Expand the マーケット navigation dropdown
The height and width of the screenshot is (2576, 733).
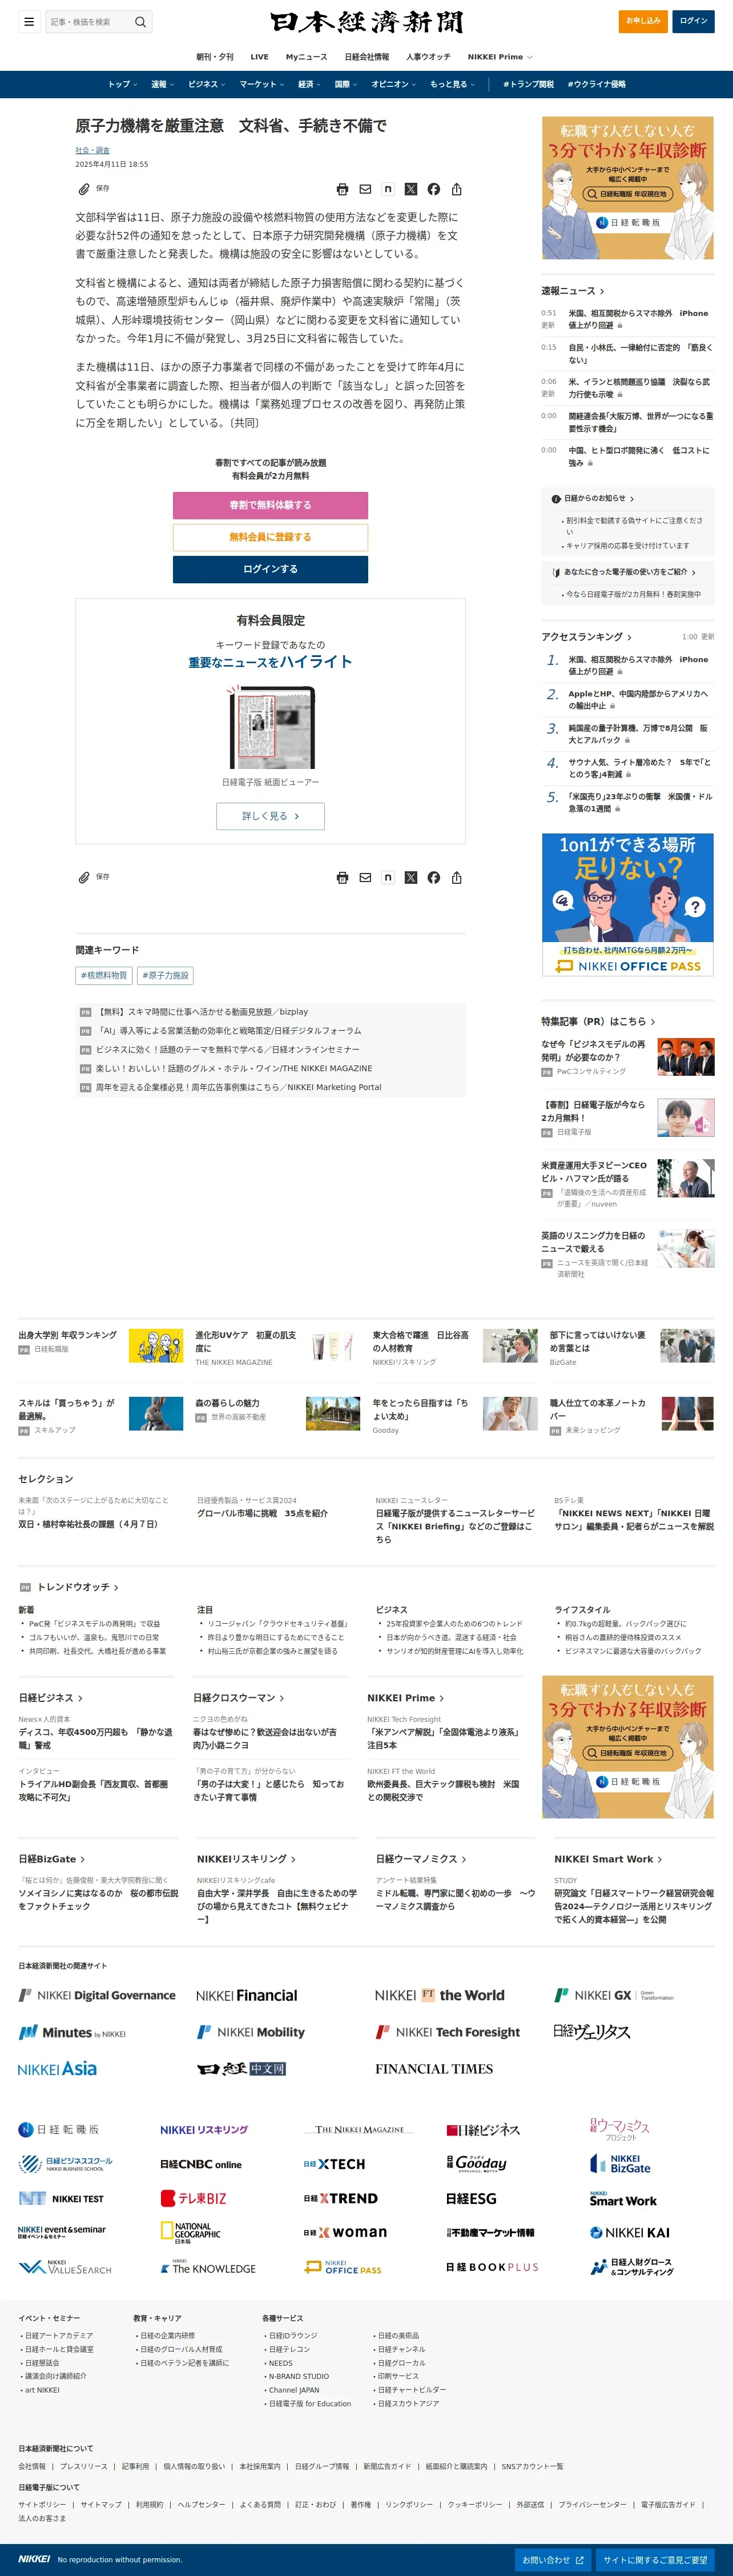[261, 84]
